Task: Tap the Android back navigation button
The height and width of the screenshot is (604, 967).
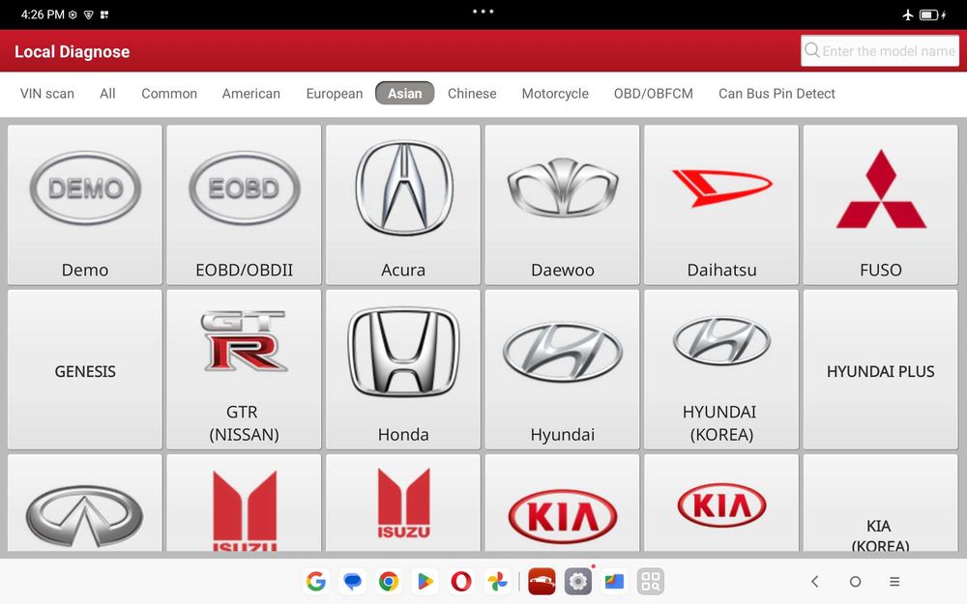Action: (x=814, y=581)
